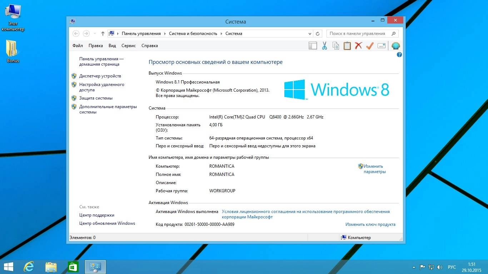The image size is (488, 274).
Task: Click the network tray icon
Action: 431,267
